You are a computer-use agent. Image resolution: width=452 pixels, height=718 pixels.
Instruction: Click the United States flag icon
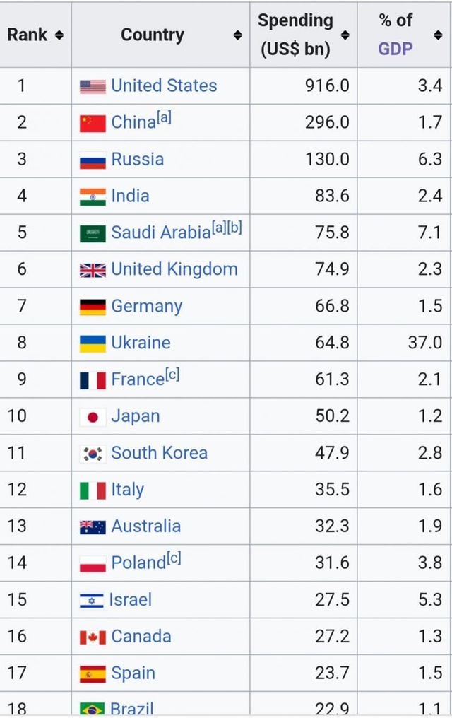93,86
